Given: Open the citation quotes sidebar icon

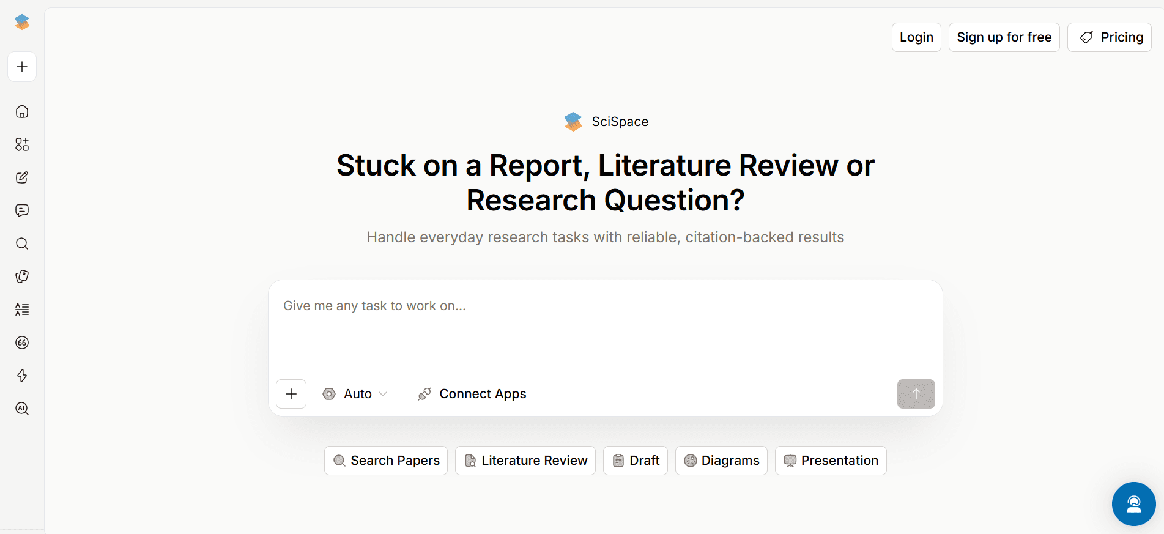Looking at the screenshot, I should [22, 343].
